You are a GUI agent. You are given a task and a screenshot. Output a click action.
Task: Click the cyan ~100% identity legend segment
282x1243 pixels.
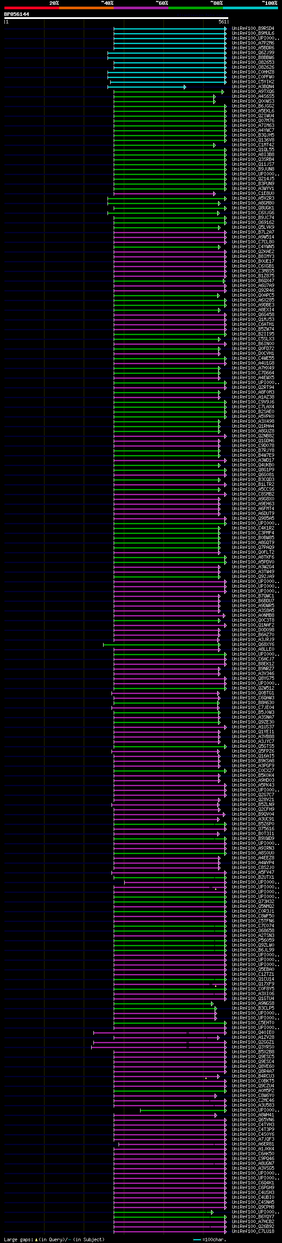(250, 8)
